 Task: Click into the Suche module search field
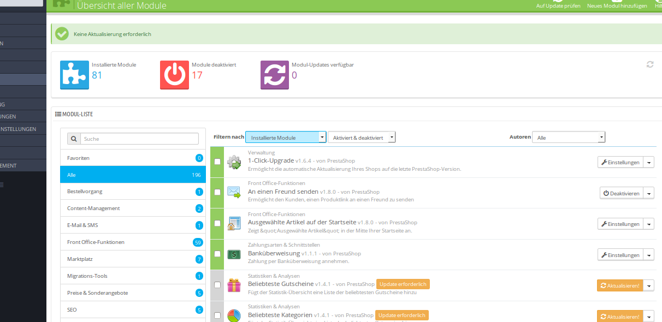point(140,139)
